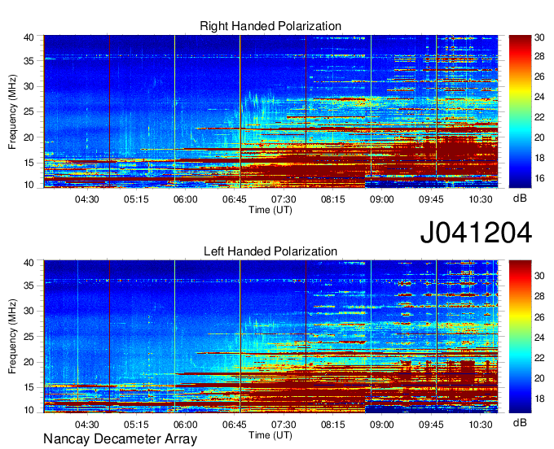Click the 06:00 time tick of Left Handed plot
This screenshot has height=449, width=554.
pos(185,425)
